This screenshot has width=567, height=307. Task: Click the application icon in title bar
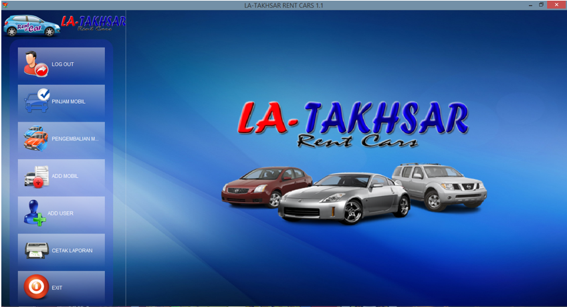(x=5, y=5)
